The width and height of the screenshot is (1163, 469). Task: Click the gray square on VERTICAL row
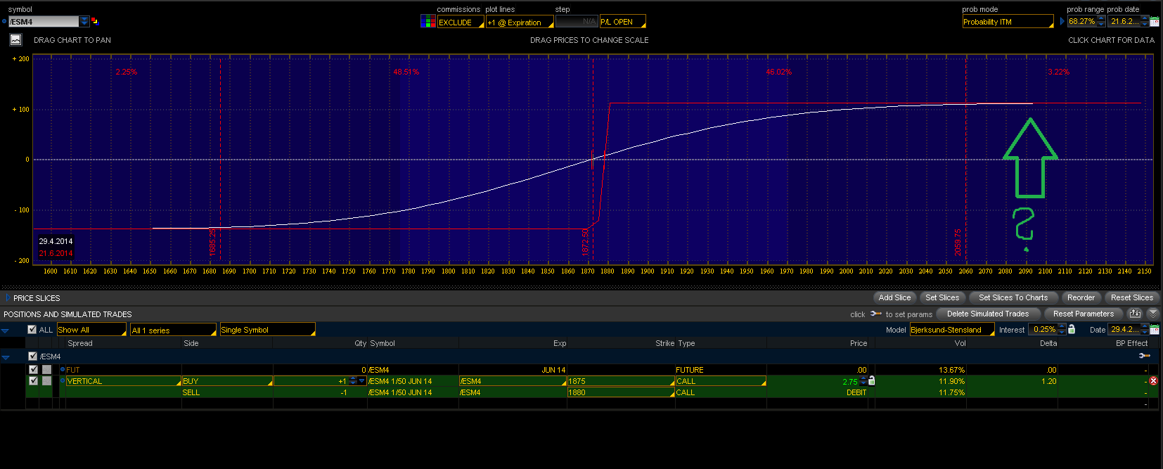pyautogui.click(x=46, y=380)
